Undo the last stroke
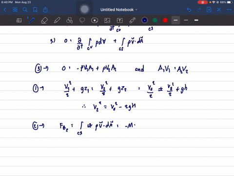The height and width of the screenshot is (176, 234). (189, 10)
